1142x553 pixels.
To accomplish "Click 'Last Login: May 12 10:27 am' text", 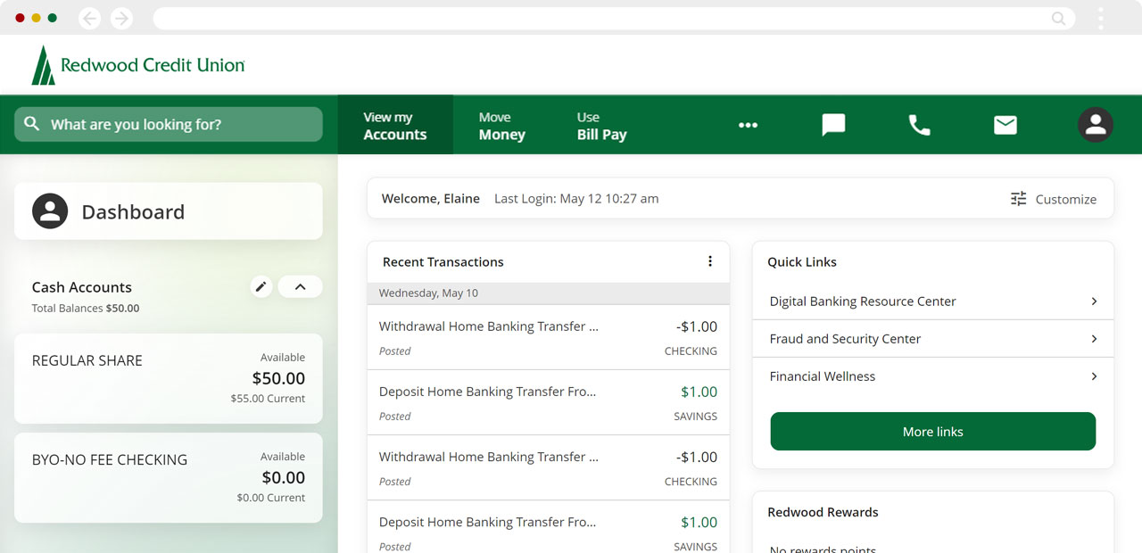I will point(576,198).
